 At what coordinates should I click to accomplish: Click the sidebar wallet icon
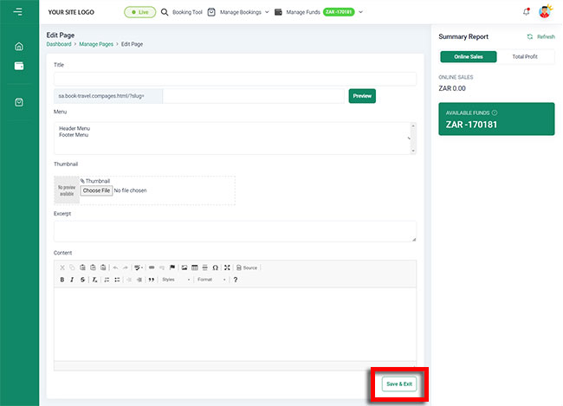click(x=19, y=66)
